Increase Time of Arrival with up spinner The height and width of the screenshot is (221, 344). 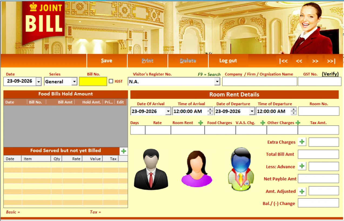pos(210,109)
